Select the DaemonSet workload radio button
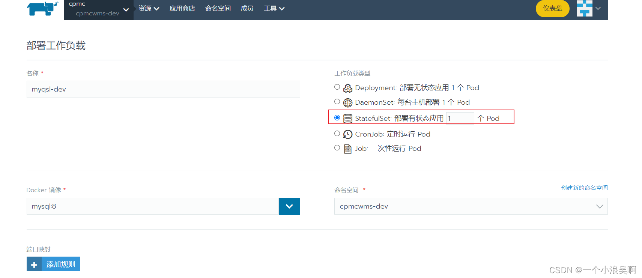Viewport: 642px width, 278px height. click(x=337, y=102)
